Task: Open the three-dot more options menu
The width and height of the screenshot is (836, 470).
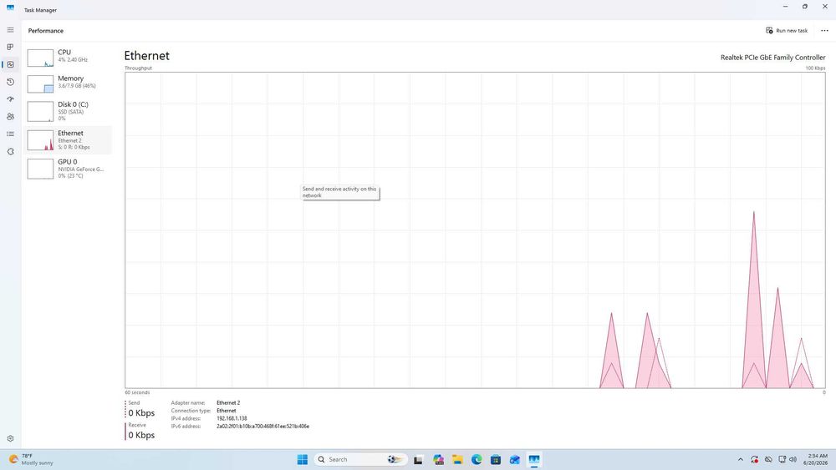Action: [x=824, y=30]
